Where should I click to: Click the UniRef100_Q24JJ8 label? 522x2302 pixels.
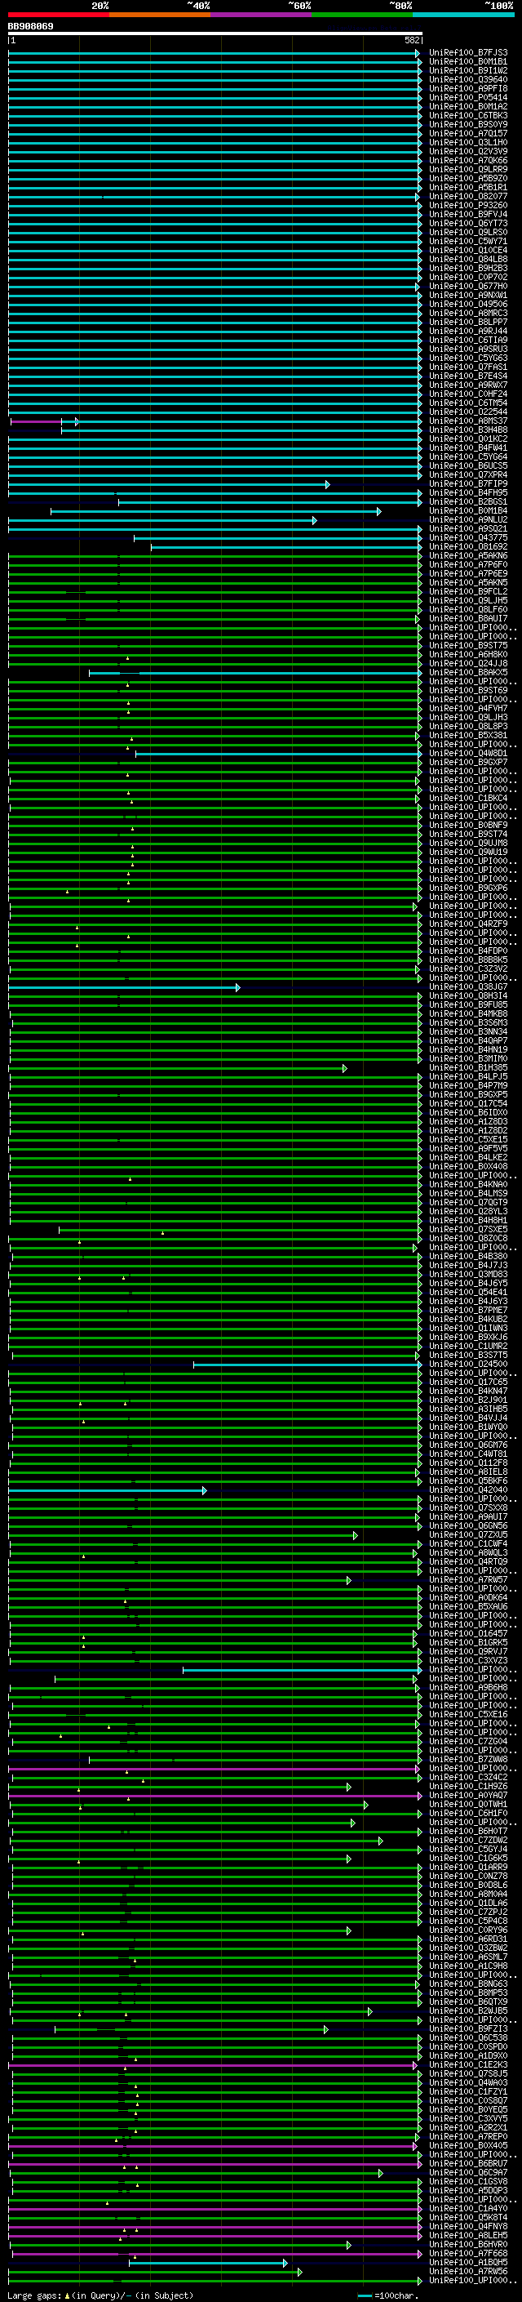click(x=468, y=664)
